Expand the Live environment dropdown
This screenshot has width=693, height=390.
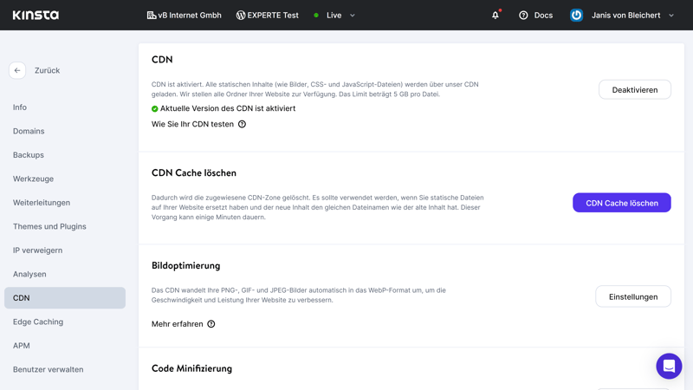(x=353, y=16)
